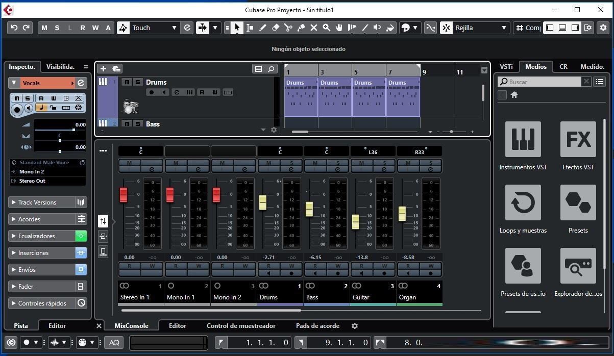
Task: Select the Split scissors tool
Action: tap(288, 28)
